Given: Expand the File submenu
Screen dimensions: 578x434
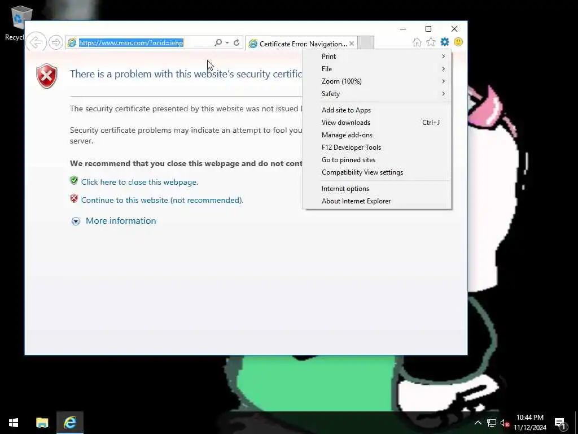Looking at the screenshot, I should tap(376, 69).
